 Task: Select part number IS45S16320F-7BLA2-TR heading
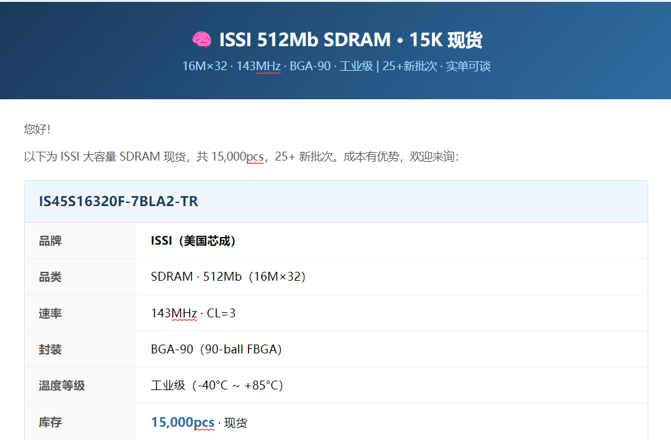(x=118, y=202)
